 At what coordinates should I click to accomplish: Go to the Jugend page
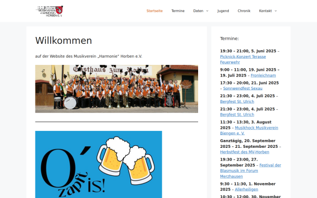223,11
